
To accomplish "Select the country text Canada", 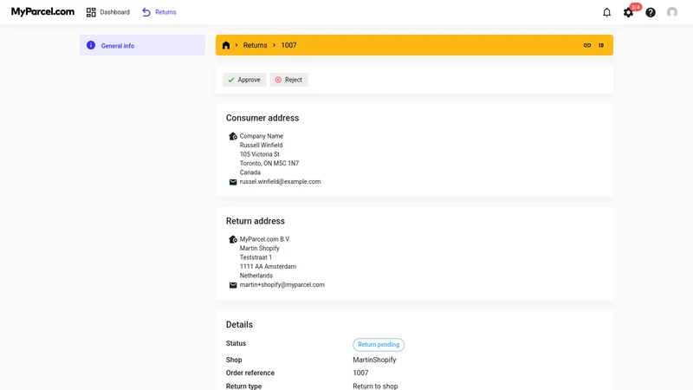I will tap(250, 172).
